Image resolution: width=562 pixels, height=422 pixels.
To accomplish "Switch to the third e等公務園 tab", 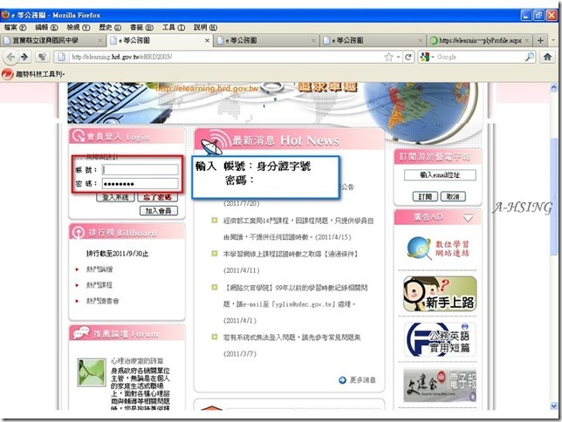I will 373,40.
